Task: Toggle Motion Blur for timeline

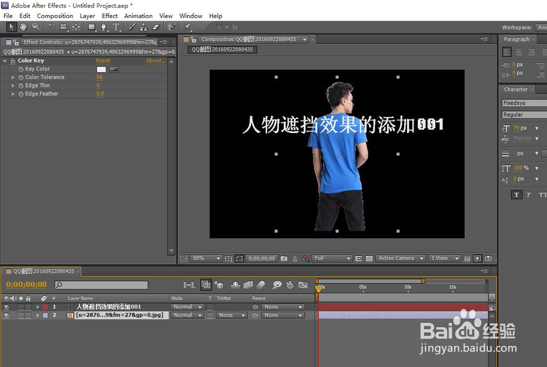Action: point(261,285)
